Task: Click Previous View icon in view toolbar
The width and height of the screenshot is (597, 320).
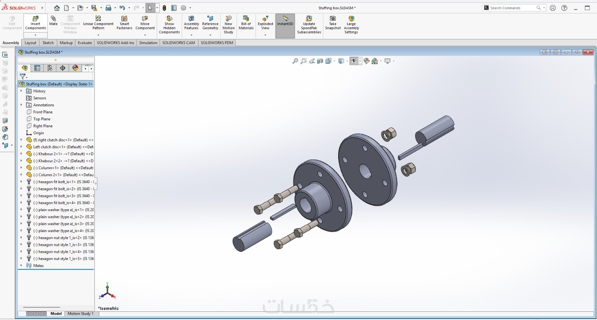Action: click(312, 61)
